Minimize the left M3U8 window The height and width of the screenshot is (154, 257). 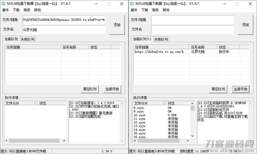[97, 4]
